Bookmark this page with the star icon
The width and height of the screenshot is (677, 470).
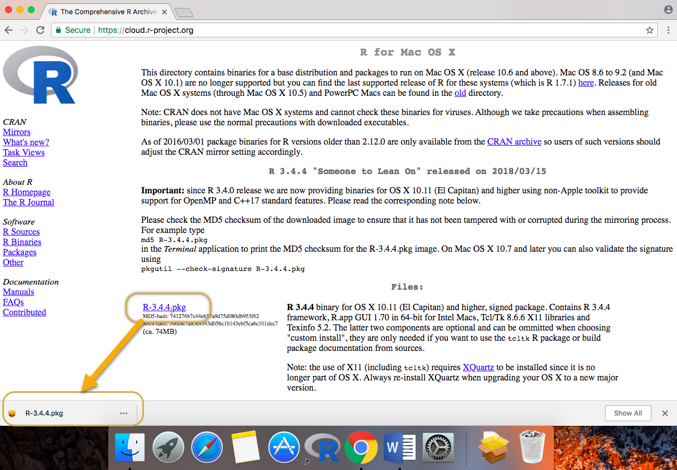point(650,30)
